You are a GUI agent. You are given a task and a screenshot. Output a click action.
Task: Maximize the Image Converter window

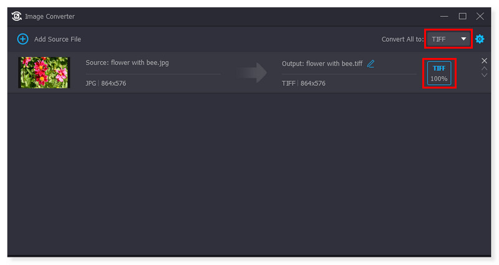pos(462,16)
